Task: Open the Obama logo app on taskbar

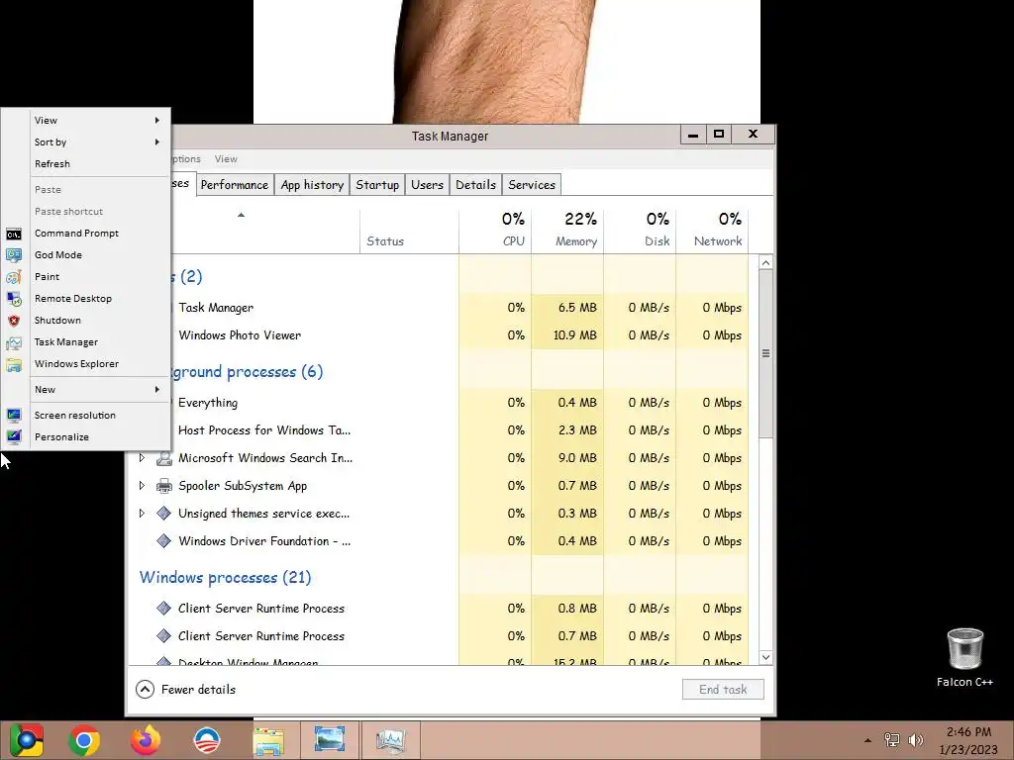Action: point(207,740)
